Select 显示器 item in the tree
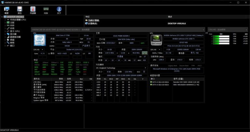 tap(13, 34)
